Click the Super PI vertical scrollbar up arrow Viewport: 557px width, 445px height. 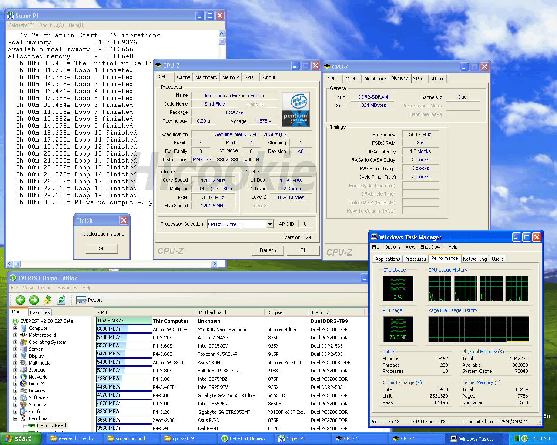click(222, 33)
